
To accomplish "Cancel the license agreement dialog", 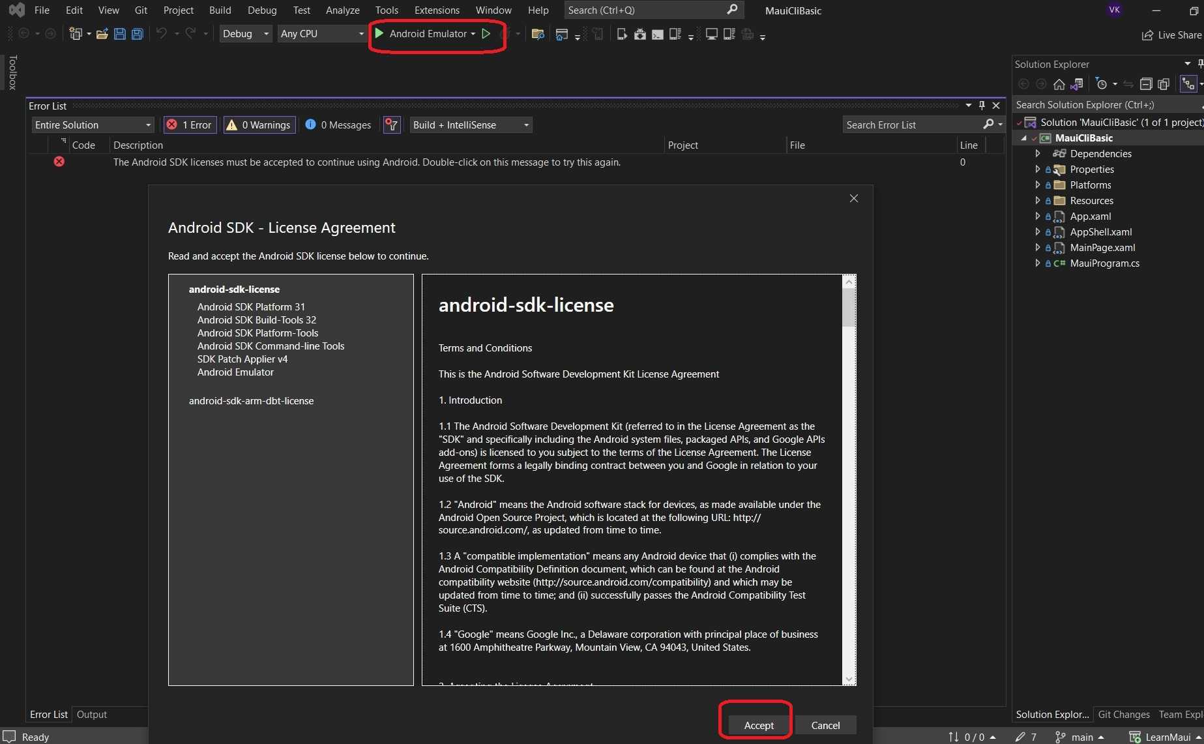I will click(825, 725).
